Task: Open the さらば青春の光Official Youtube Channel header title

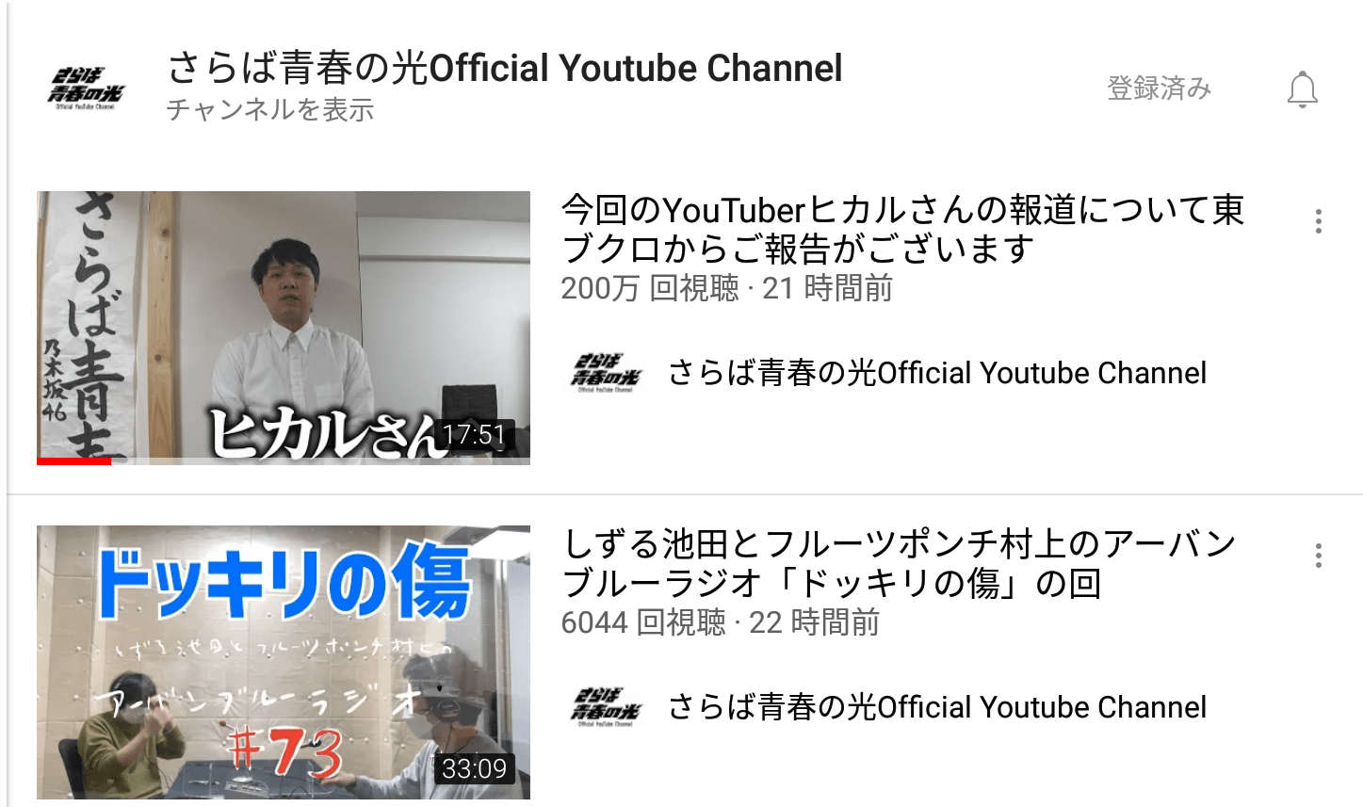Action: [505, 68]
